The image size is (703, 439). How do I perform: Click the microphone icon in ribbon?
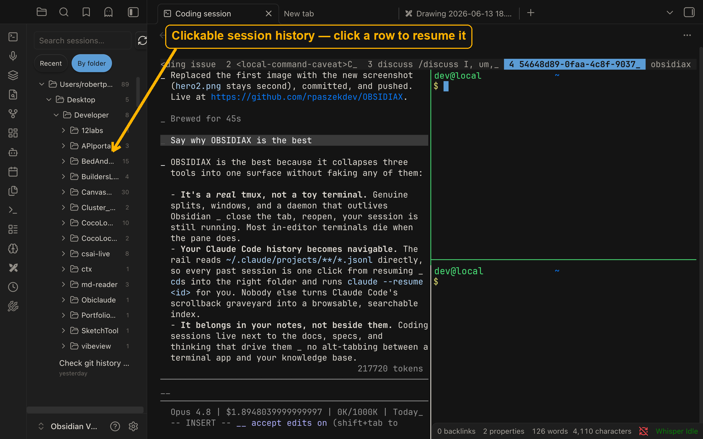tap(13, 56)
